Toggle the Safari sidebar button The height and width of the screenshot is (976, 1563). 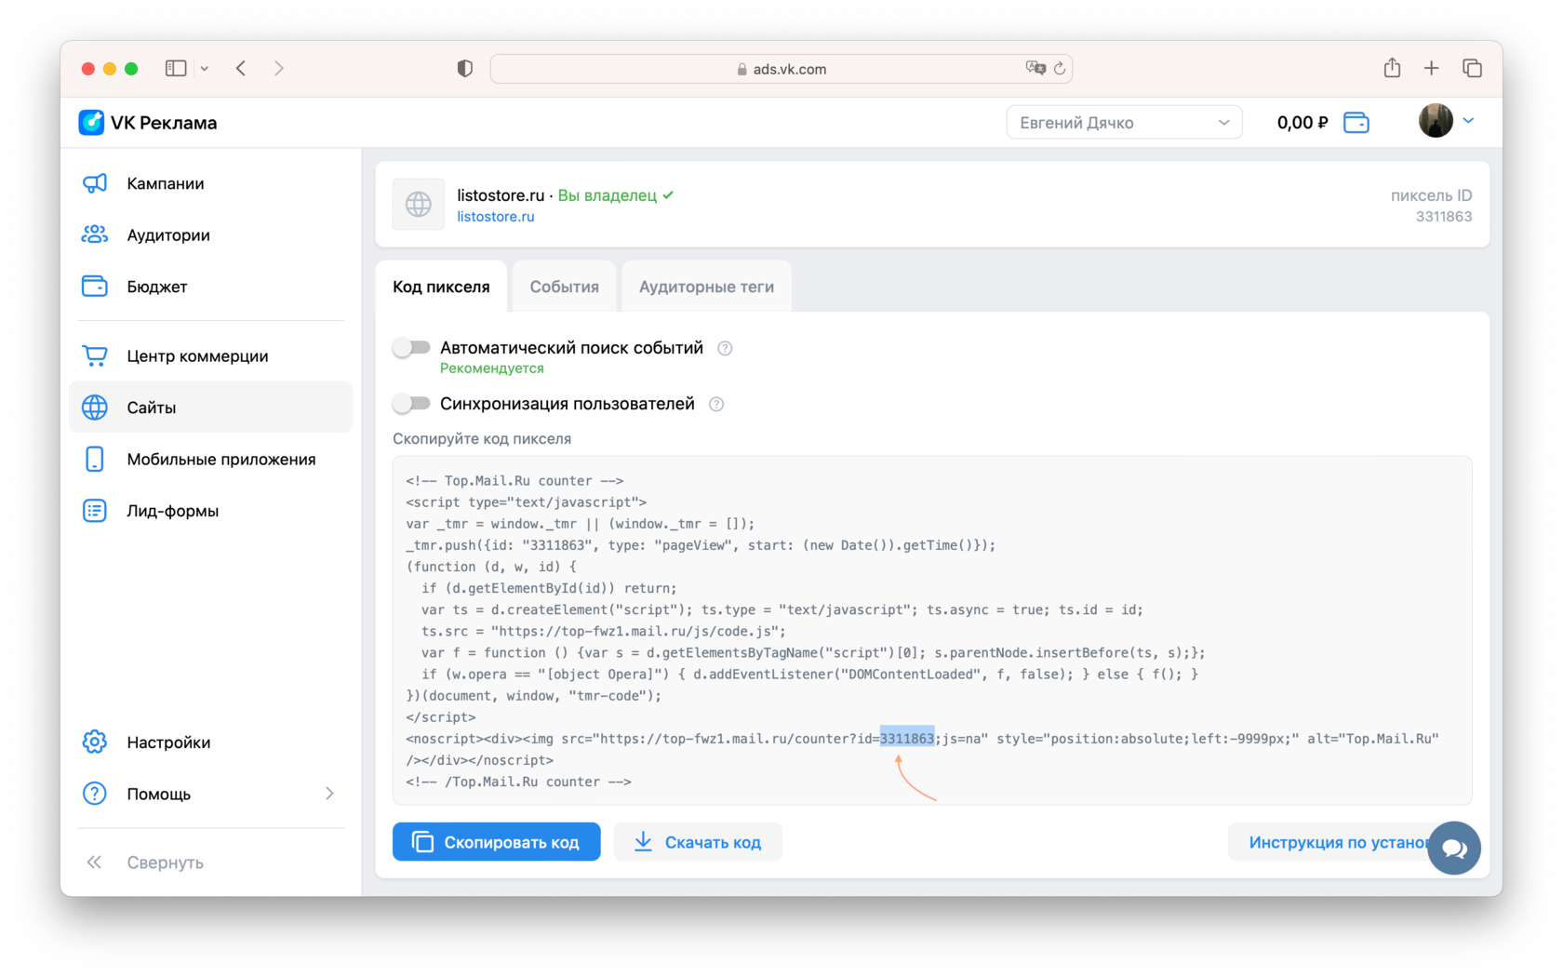(176, 68)
